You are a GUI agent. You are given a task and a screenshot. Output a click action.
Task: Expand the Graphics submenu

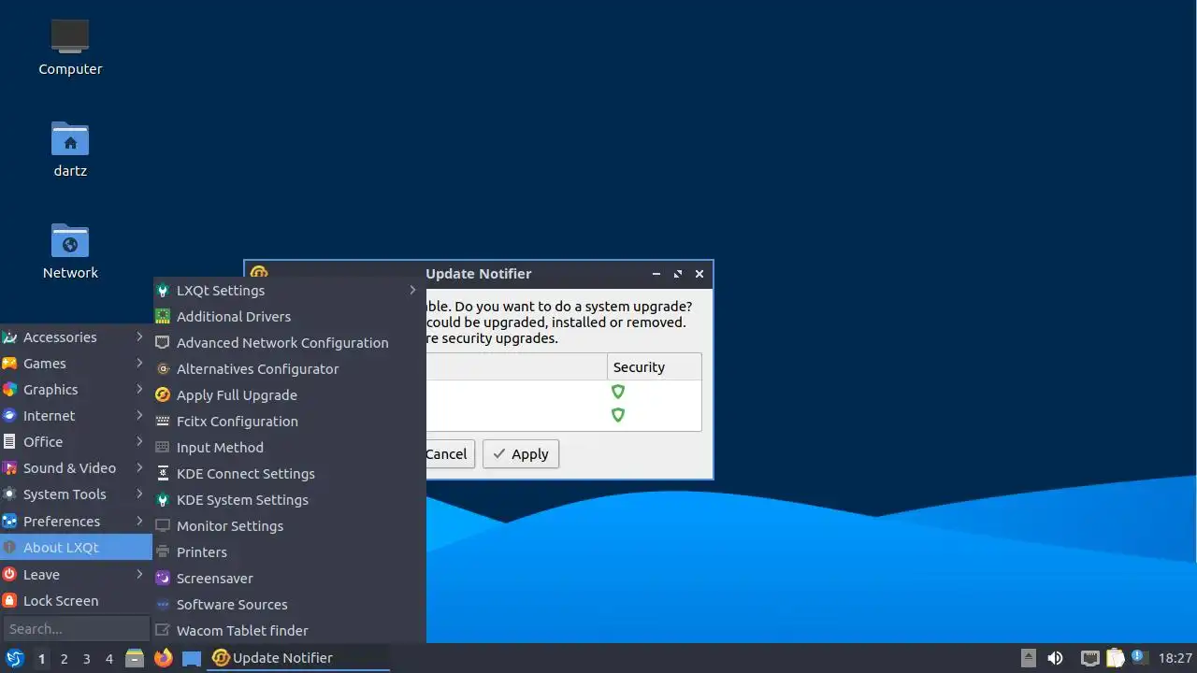[76, 390]
